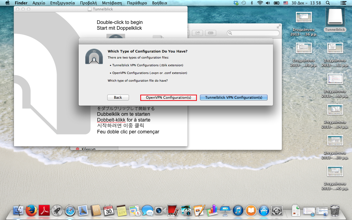Select screenshot file ending 46 μ.μ.
The height and width of the screenshot is (220, 352).
[x=335, y=86]
